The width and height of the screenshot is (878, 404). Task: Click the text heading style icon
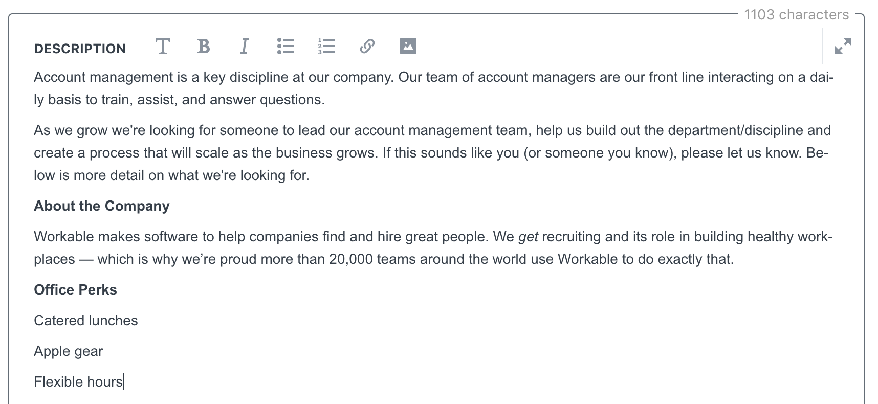tap(162, 47)
